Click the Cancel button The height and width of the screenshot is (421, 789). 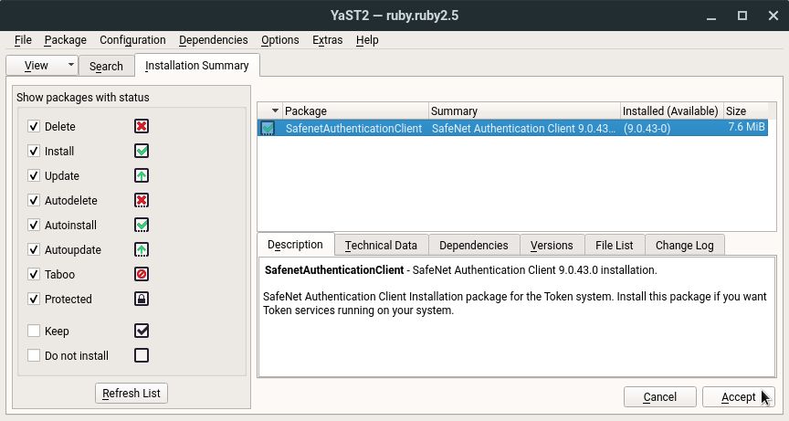pyautogui.click(x=659, y=397)
